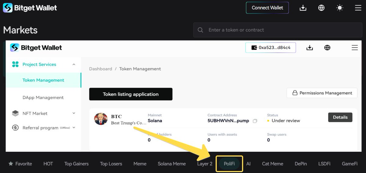Select Token Management sidebar item

43,80
